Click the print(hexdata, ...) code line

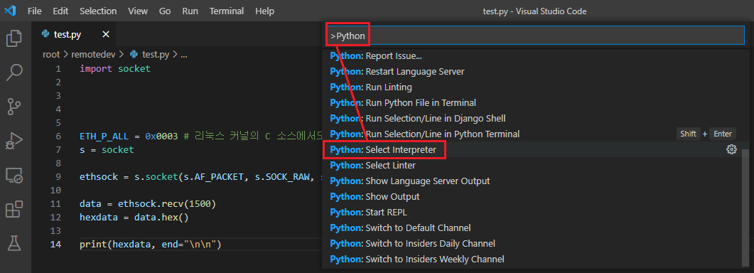coord(151,244)
